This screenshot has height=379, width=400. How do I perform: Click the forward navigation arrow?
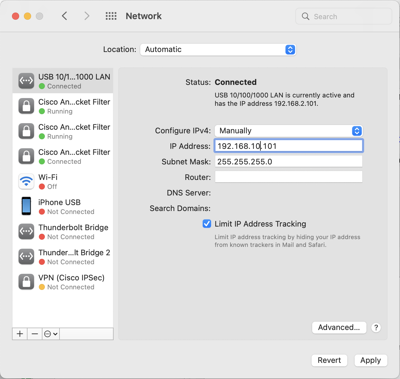click(x=87, y=16)
